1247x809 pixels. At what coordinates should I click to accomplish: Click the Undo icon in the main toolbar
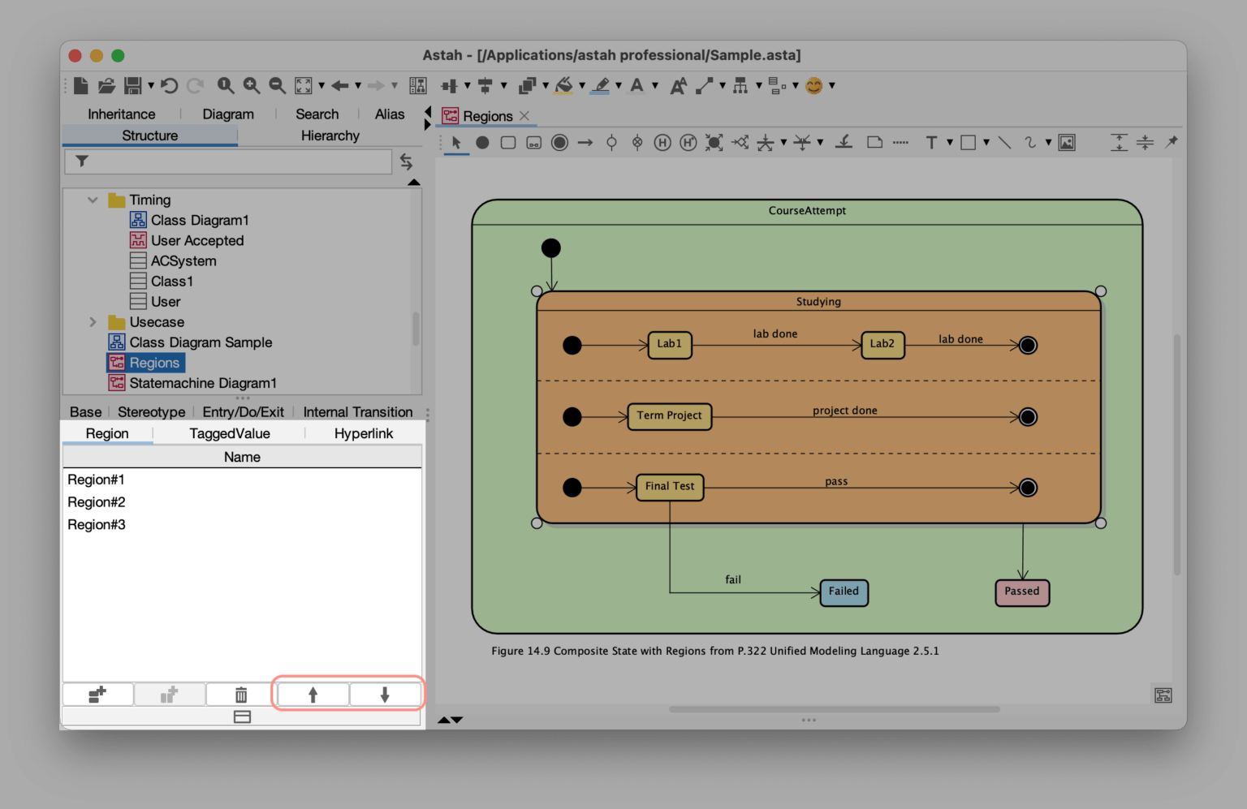click(168, 85)
